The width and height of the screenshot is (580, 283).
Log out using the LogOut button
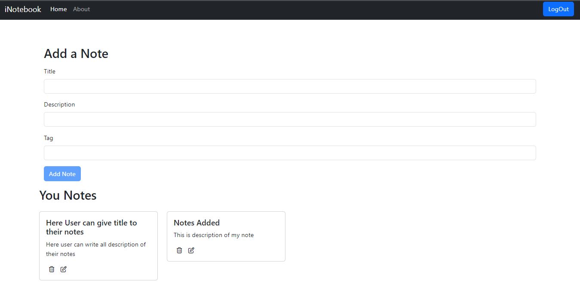click(x=559, y=9)
